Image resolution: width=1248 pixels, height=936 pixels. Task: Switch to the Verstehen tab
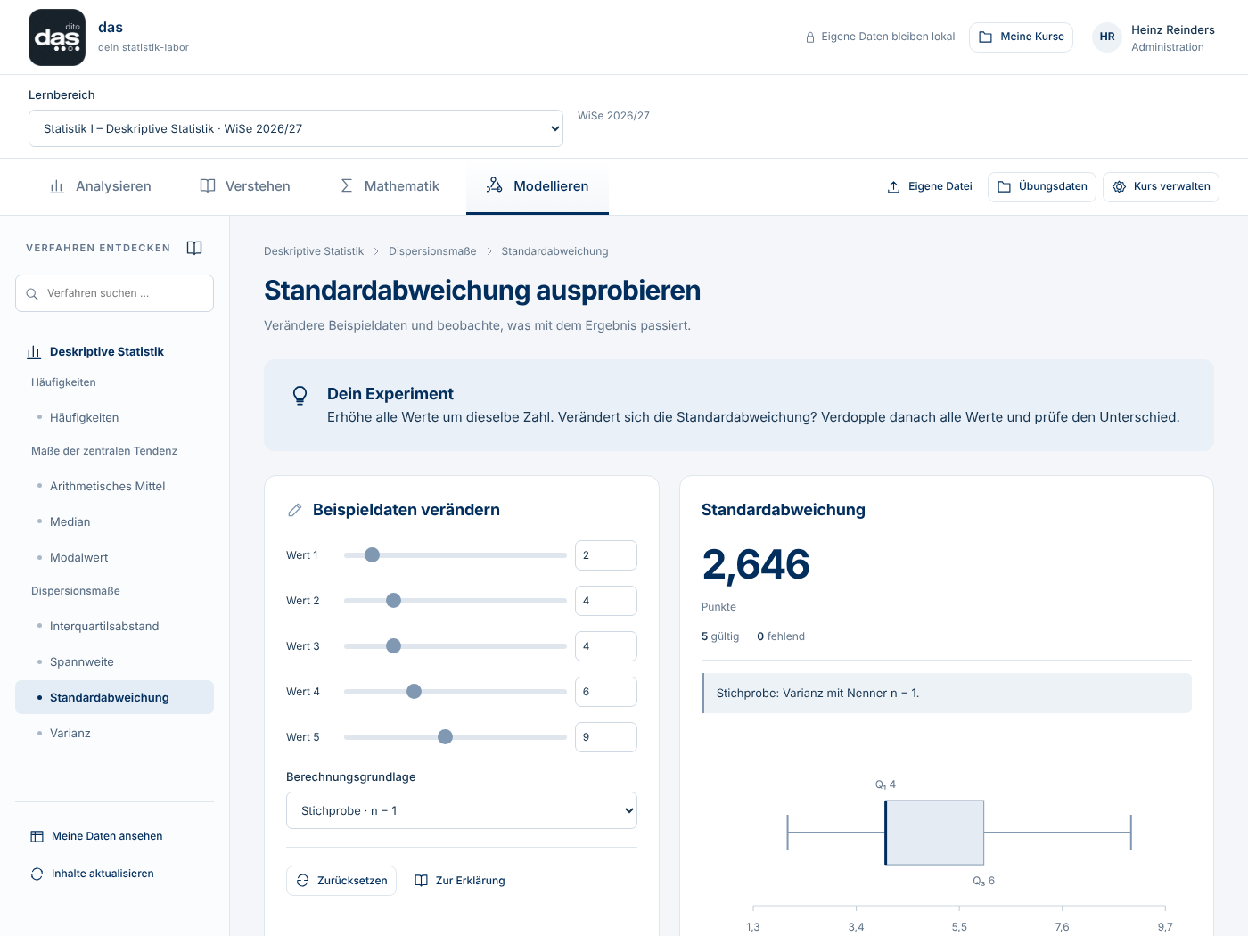245,186
